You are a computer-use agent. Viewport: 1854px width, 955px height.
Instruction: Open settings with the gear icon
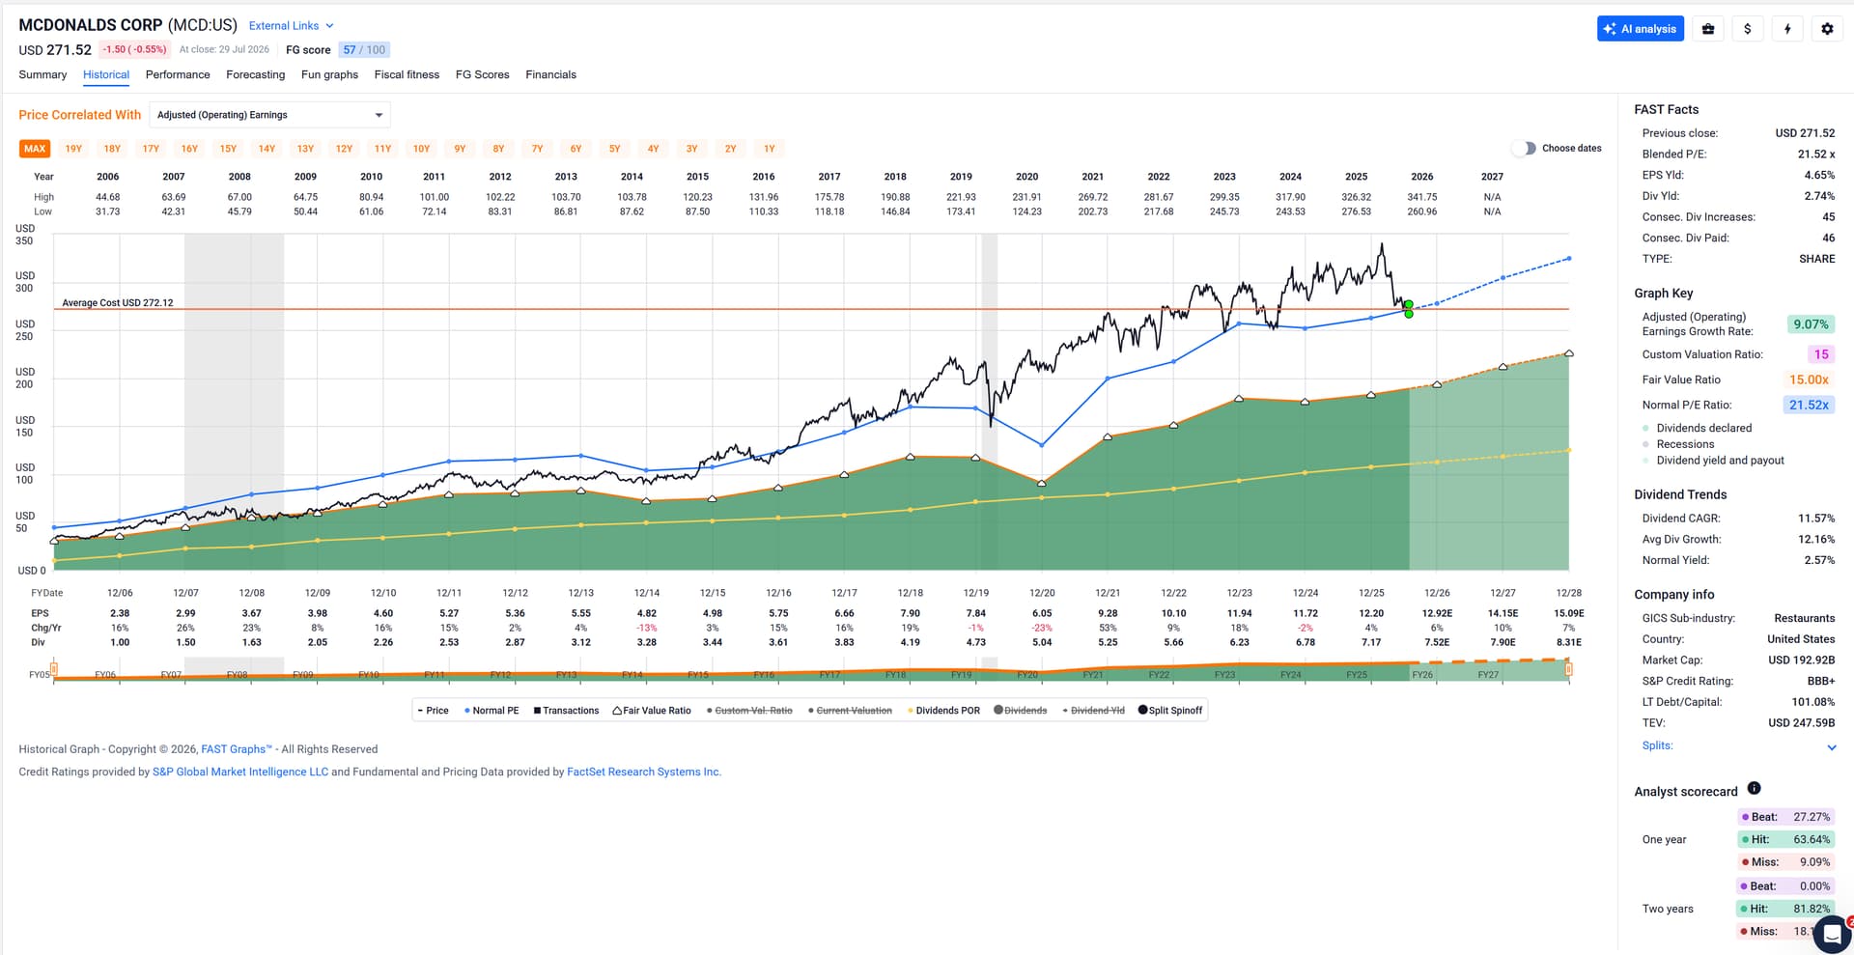coord(1827,29)
